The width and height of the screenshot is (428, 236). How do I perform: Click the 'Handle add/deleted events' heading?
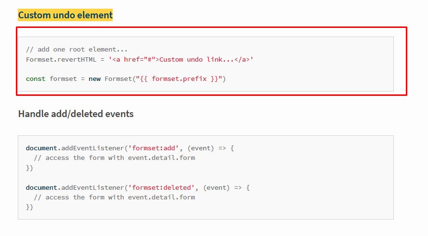click(76, 114)
